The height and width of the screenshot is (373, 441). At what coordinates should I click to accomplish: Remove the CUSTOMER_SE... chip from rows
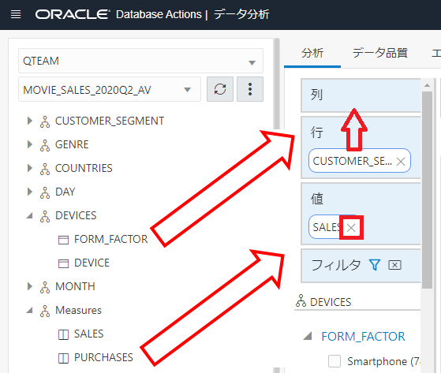[401, 162]
